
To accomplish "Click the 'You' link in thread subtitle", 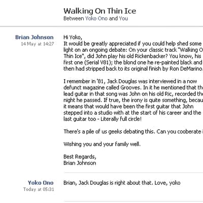I will (123, 18).
